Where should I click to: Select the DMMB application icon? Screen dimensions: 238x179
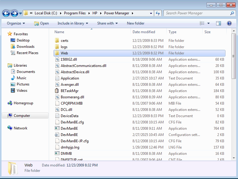point(57,153)
